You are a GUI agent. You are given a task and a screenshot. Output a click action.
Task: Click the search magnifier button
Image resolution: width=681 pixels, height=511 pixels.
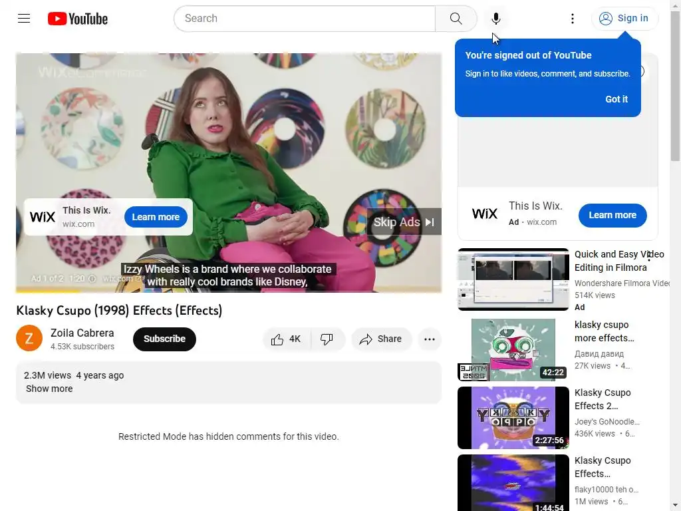pos(456,18)
